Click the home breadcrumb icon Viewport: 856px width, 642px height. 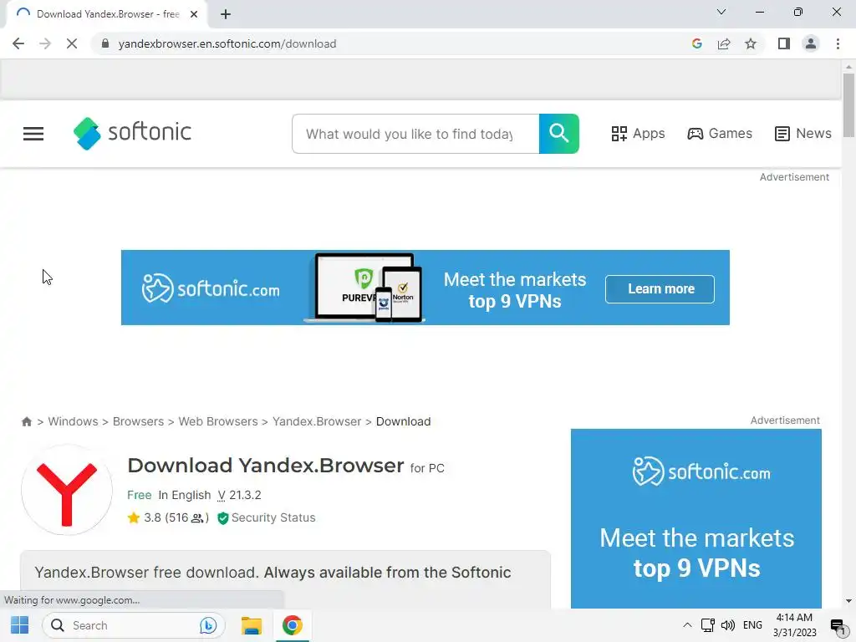26,421
